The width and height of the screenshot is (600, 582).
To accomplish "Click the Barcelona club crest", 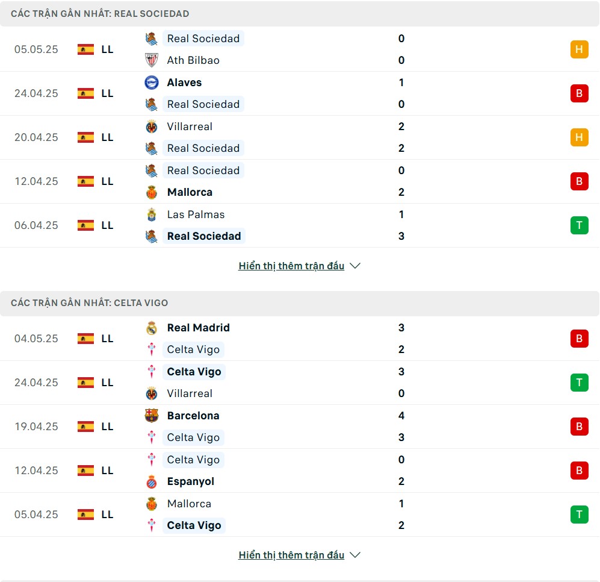I will point(152,416).
